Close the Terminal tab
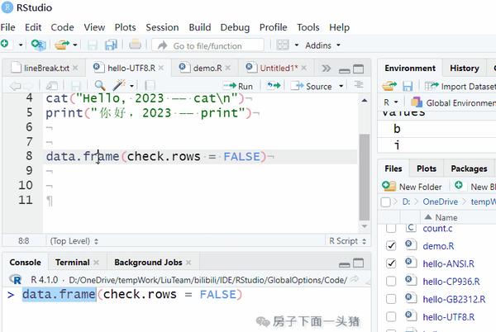Viewport: 496px width, 332px height. pos(97,263)
